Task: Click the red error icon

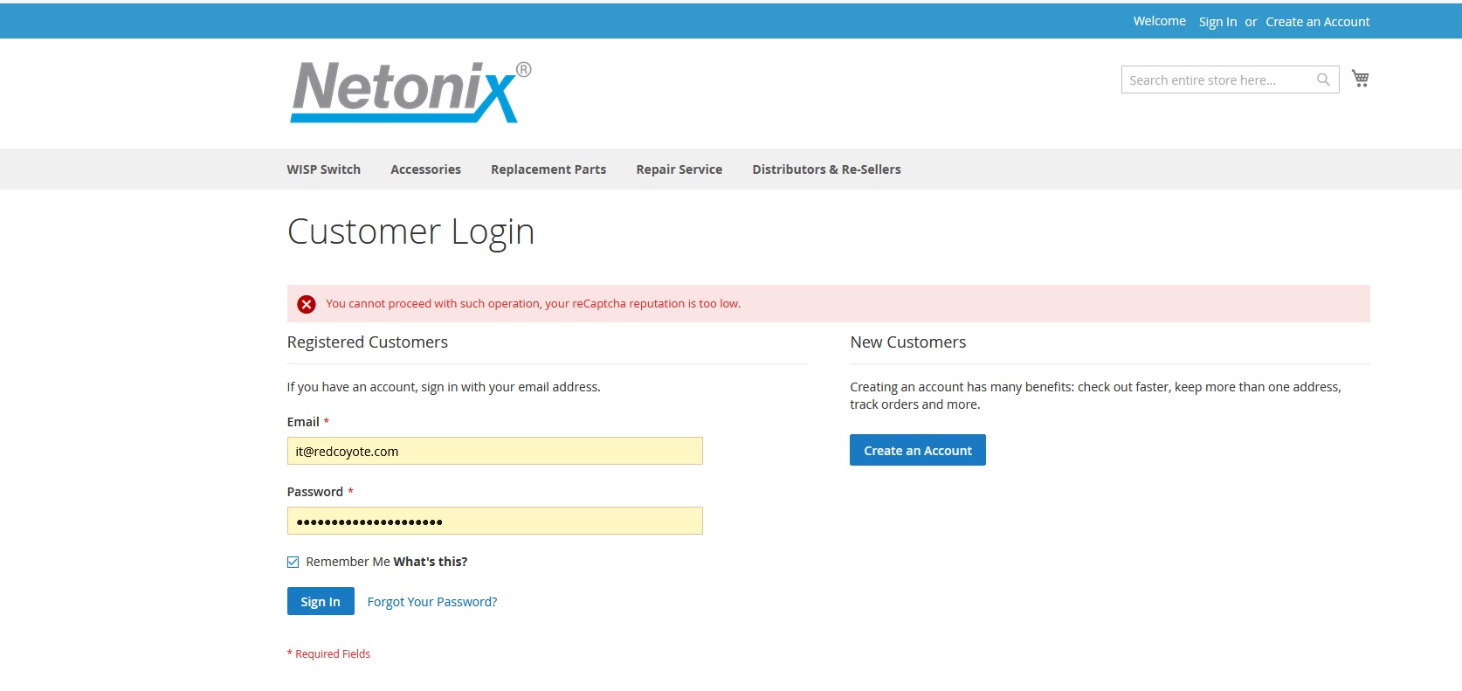Action: coord(307,304)
